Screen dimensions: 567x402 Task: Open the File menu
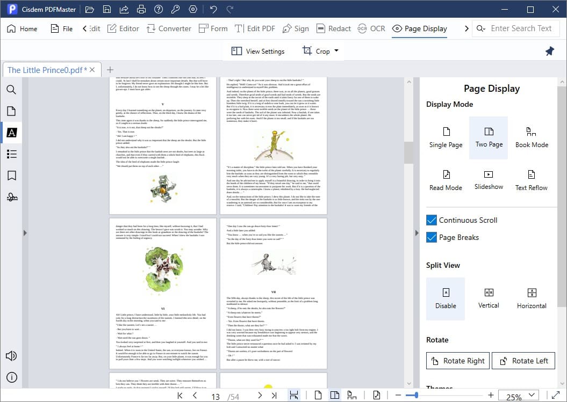pyautogui.click(x=61, y=28)
